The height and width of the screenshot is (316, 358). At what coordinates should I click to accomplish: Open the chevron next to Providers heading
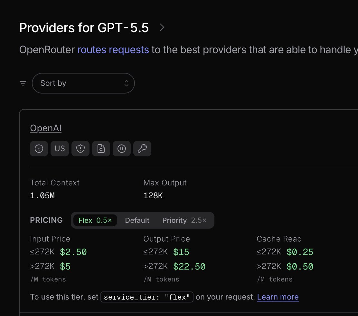click(162, 27)
